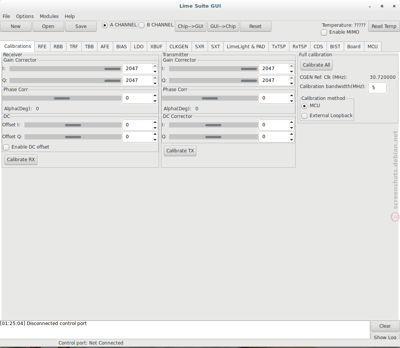Tick the Enable DC offset checkbox
Screen dimensions: 400x348
point(6,147)
